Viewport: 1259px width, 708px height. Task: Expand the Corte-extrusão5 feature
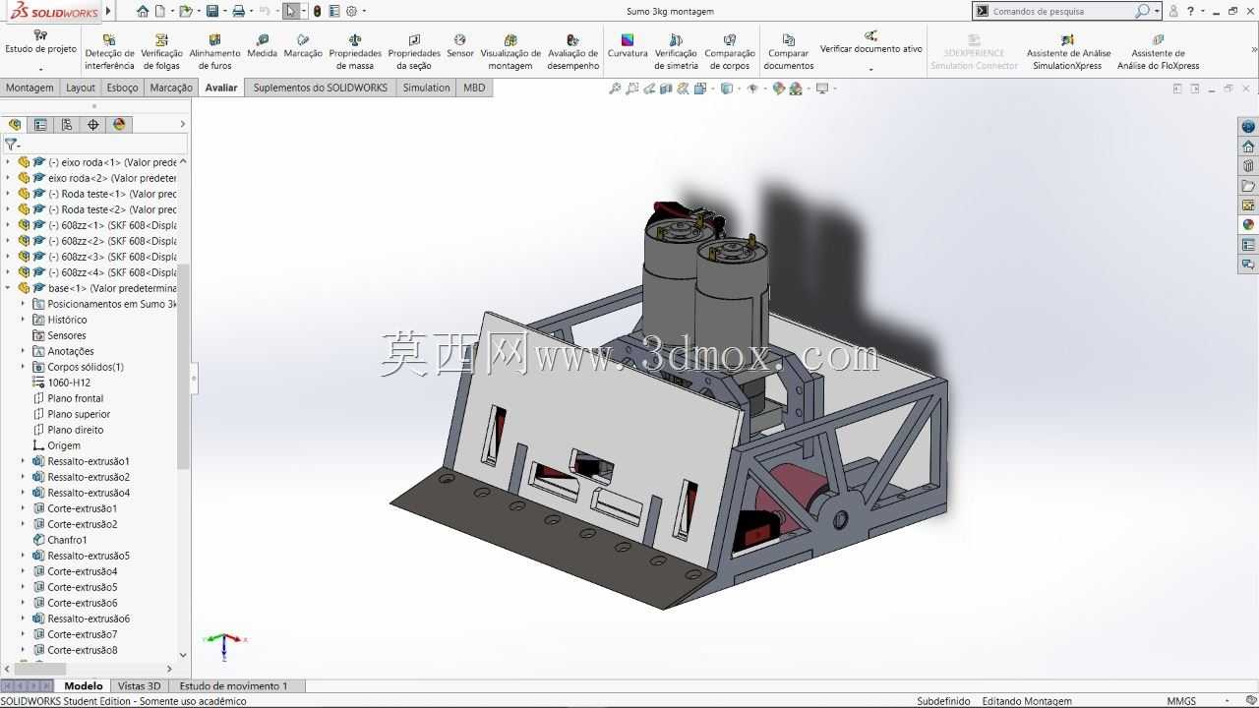tap(23, 587)
